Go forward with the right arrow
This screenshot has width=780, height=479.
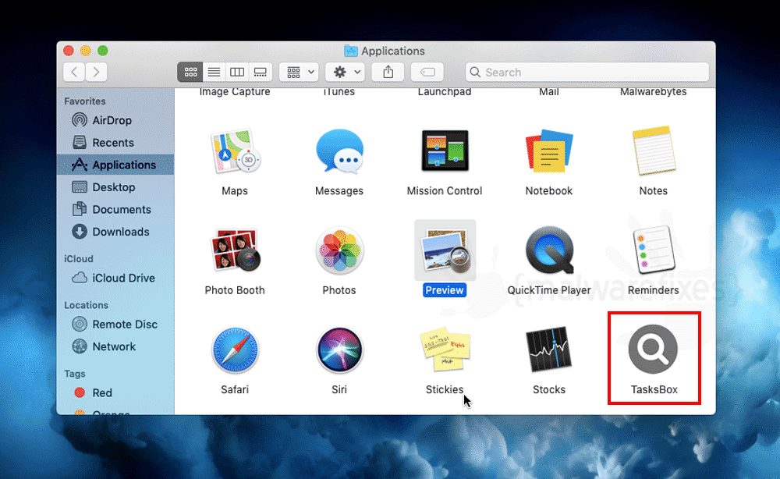coord(96,72)
